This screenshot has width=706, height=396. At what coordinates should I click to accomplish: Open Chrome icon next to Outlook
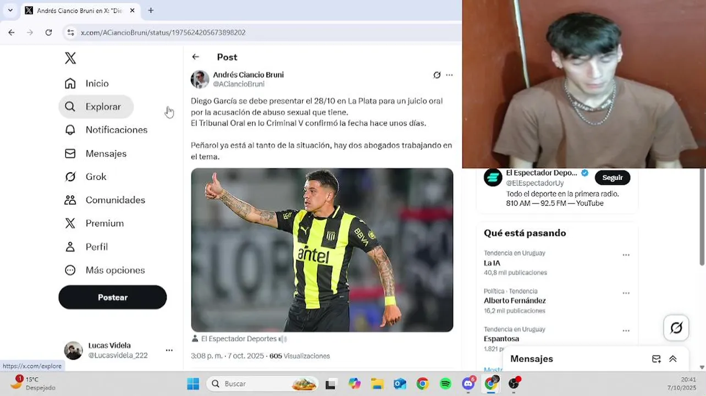tap(422, 384)
